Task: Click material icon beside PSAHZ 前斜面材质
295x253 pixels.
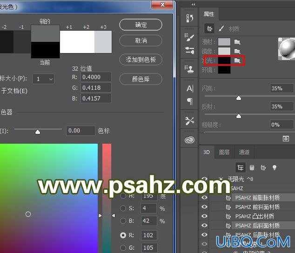Action: pos(228,207)
